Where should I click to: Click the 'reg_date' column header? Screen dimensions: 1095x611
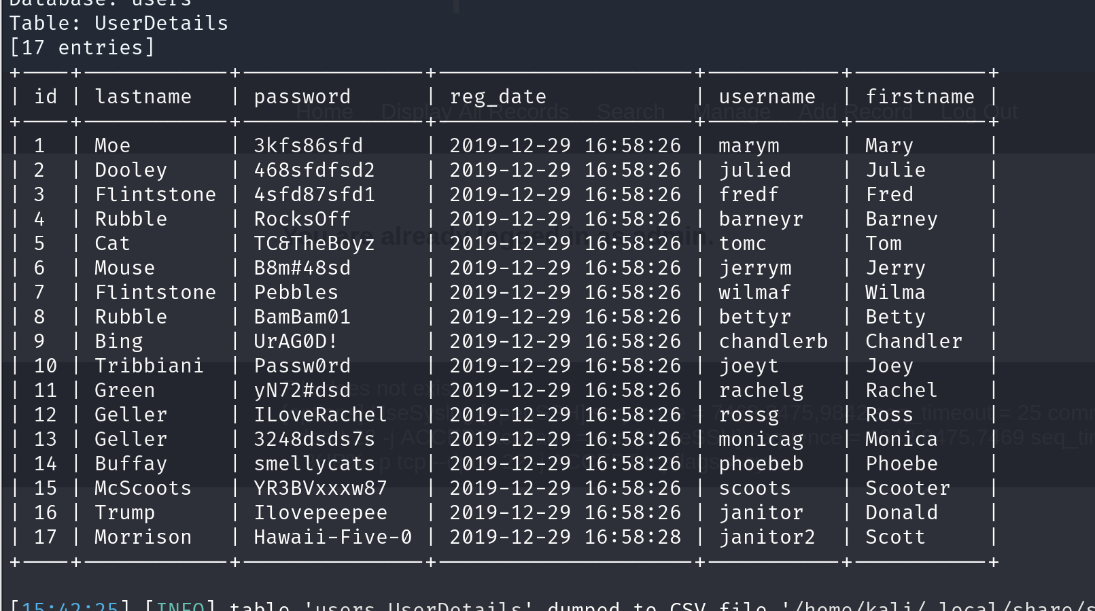pyautogui.click(x=498, y=97)
